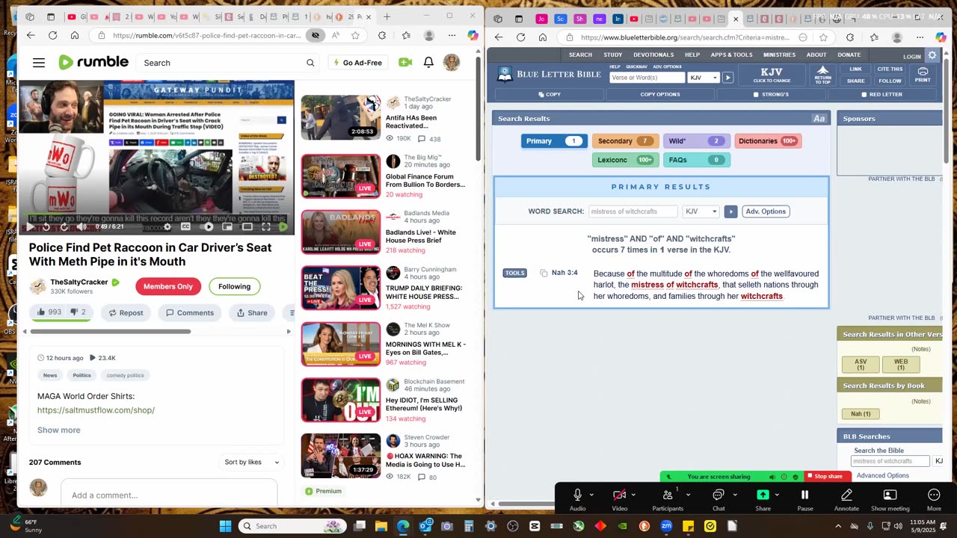
Task: Click the horizontal scrollbar under video actions
Action: click(110, 331)
